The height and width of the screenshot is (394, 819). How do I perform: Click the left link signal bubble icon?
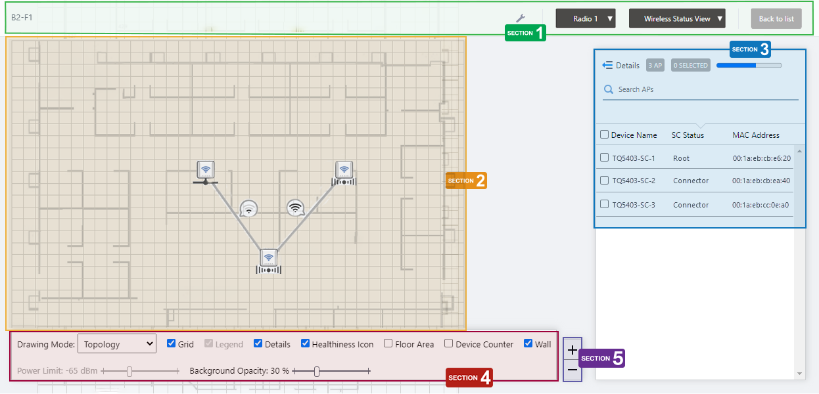point(248,209)
